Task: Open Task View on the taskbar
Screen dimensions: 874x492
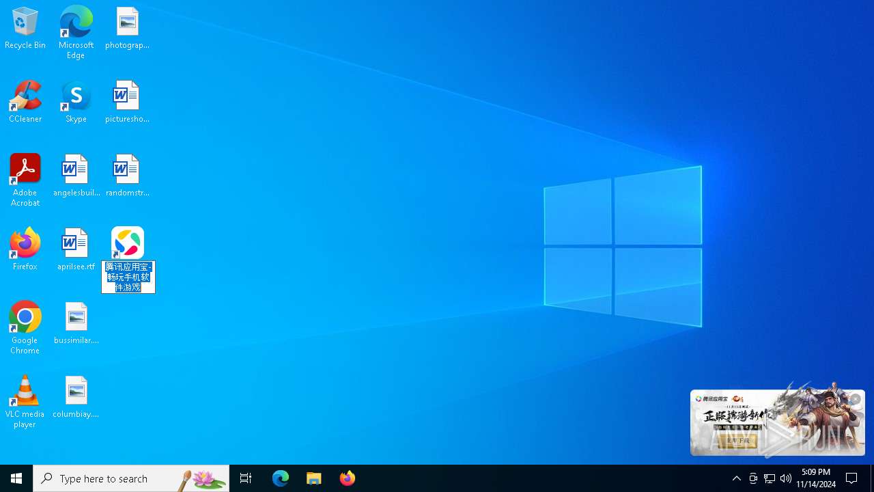Action: 246,478
